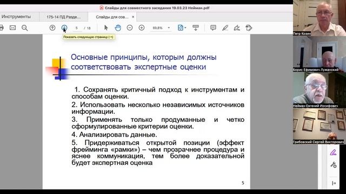Close the Слайды для сов... tab

133,17
